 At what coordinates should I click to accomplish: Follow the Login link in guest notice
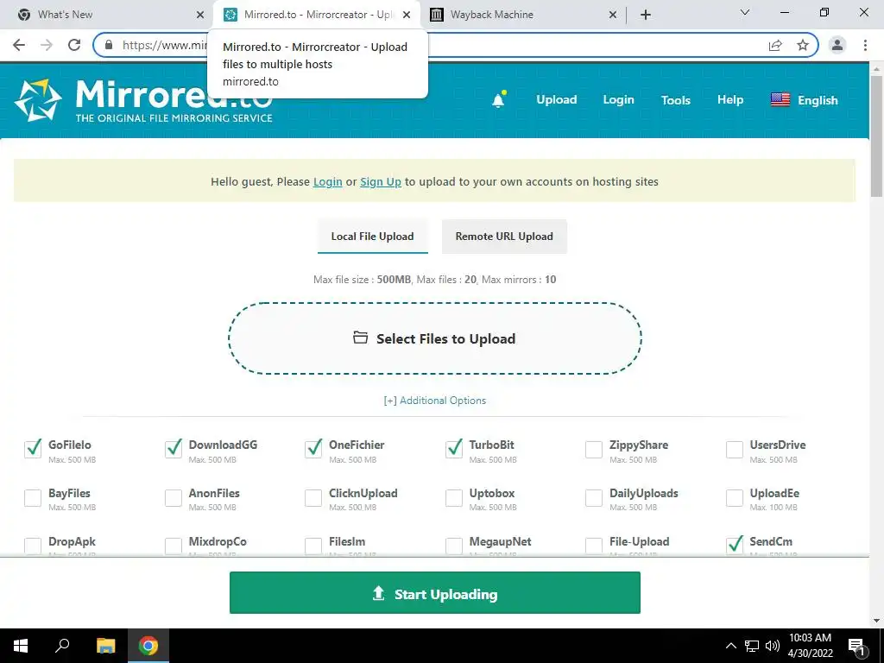pos(327,181)
